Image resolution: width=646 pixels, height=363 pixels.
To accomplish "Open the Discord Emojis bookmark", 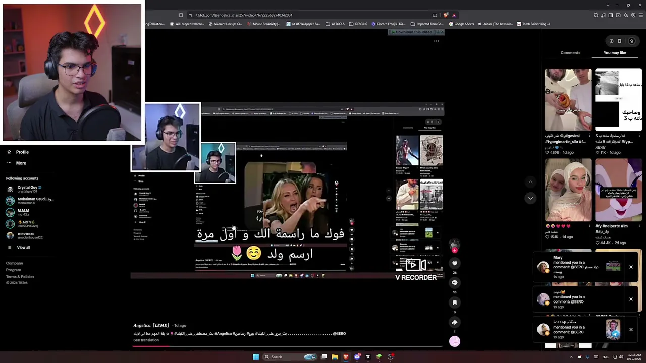I will coord(389,24).
